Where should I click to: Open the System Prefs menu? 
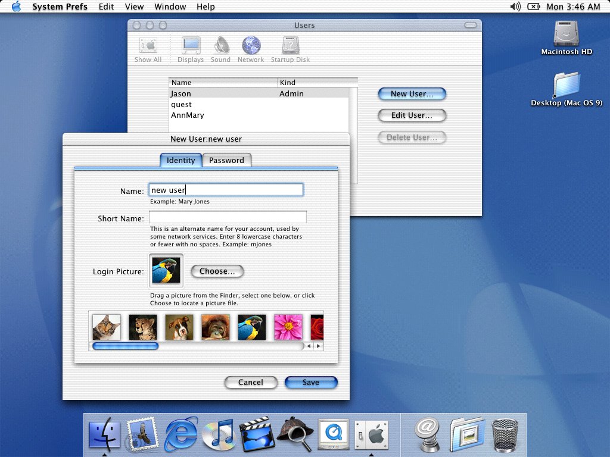tap(60, 7)
